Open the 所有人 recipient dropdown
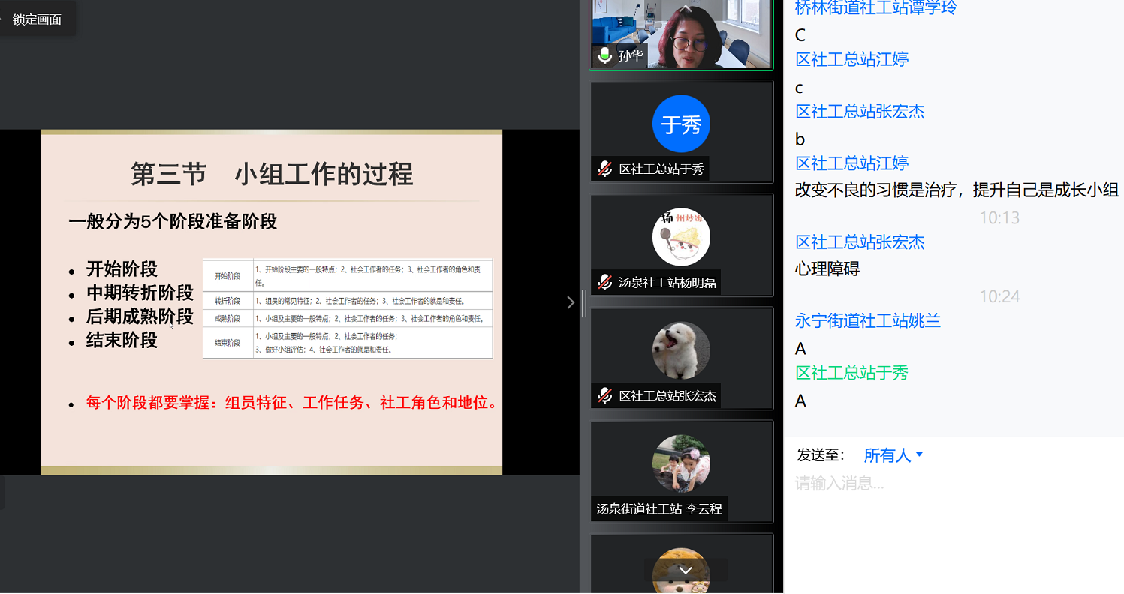The height and width of the screenshot is (594, 1124). (x=893, y=455)
